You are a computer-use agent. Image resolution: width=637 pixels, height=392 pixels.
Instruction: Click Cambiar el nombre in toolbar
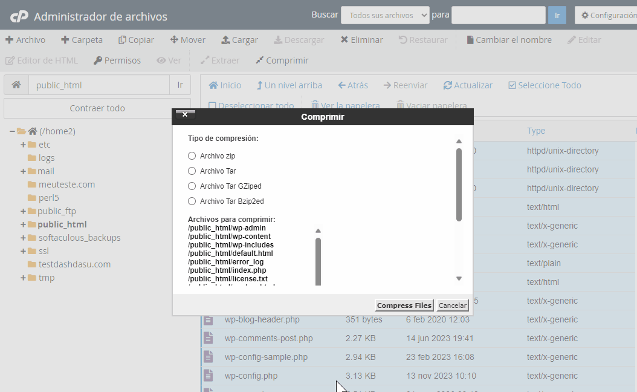pyautogui.click(x=509, y=40)
